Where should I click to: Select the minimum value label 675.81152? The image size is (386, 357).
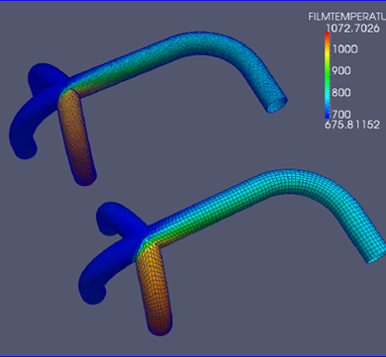[x=352, y=125]
